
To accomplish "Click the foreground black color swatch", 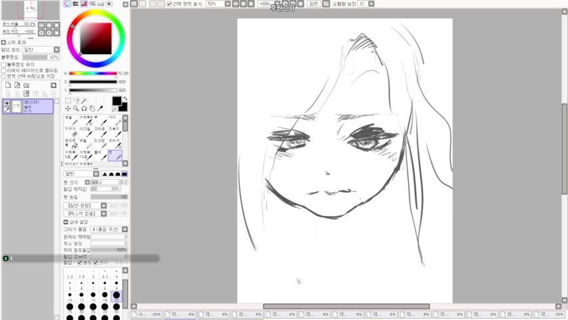I will coord(117,101).
